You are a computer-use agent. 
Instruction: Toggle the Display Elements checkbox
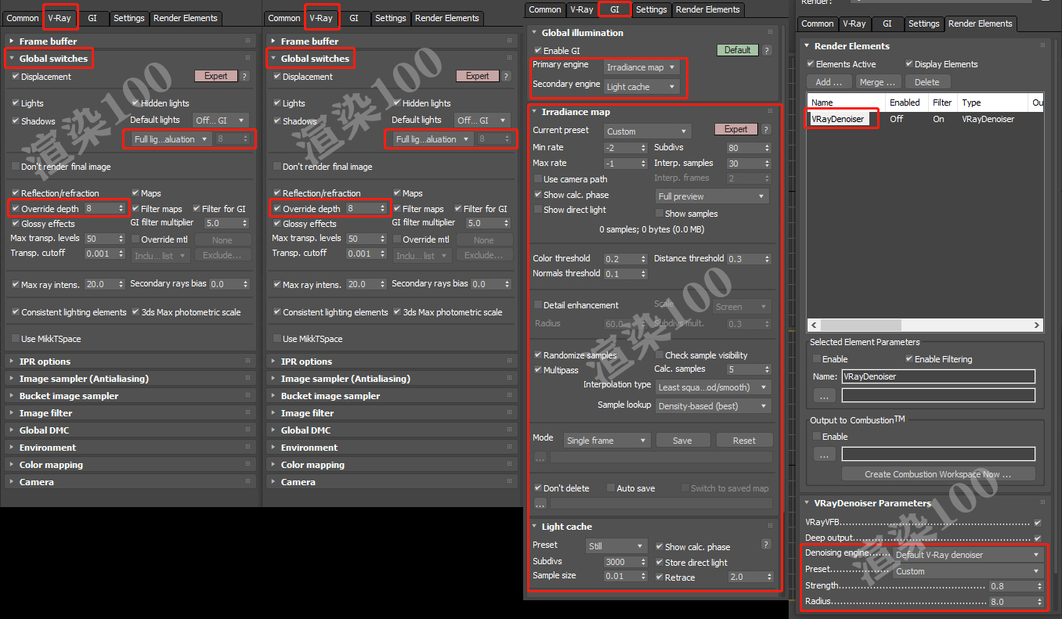tap(908, 64)
